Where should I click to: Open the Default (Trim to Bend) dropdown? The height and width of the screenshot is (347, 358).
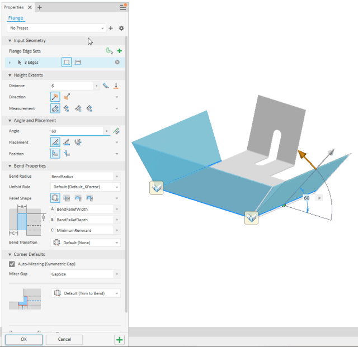pyautogui.click(x=86, y=293)
